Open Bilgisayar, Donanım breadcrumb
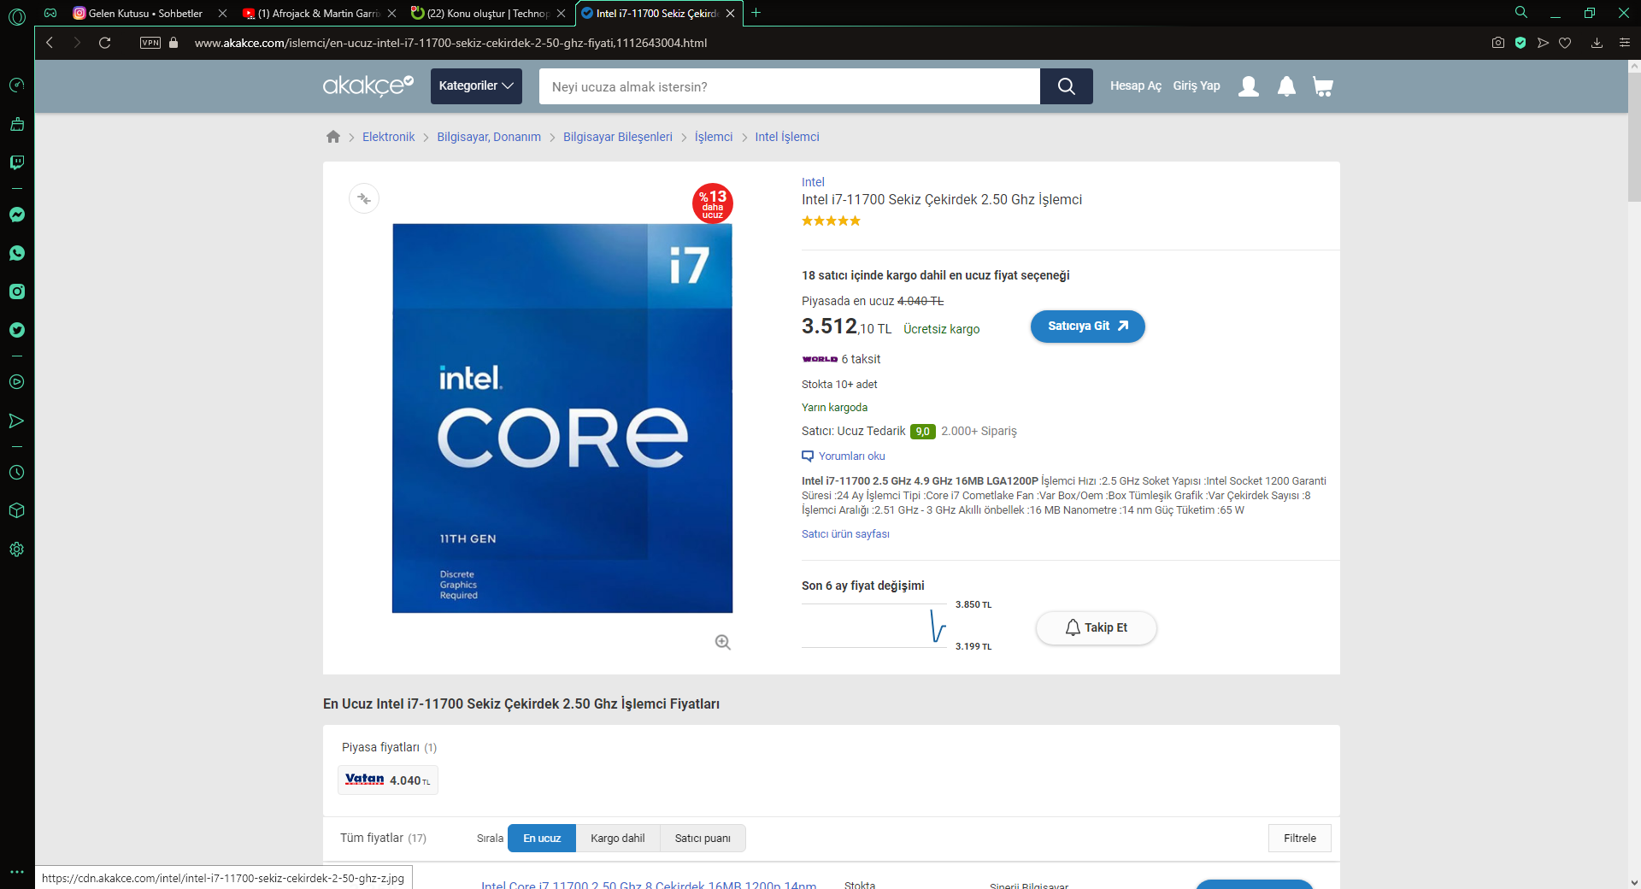 click(x=489, y=137)
